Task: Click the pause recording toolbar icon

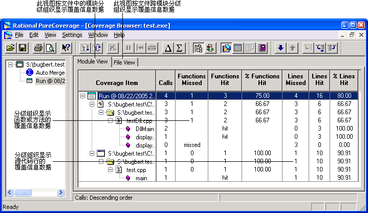Action: [128, 48]
